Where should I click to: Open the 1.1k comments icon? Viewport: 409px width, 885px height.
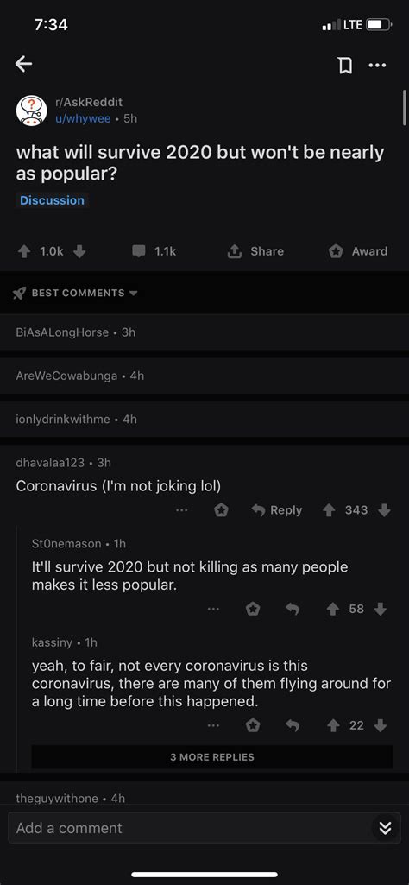pos(139,252)
